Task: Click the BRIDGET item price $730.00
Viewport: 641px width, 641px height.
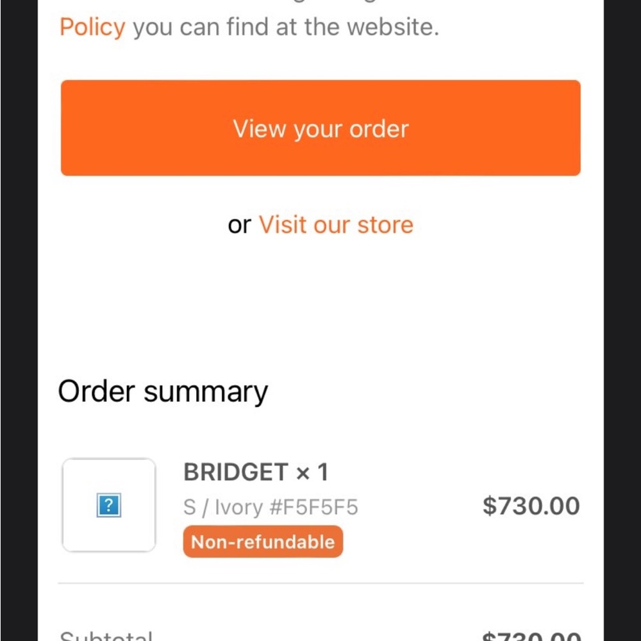Action: [x=531, y=506]
